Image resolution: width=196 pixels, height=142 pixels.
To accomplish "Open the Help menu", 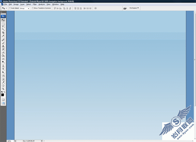I will (x=62, y=4).
